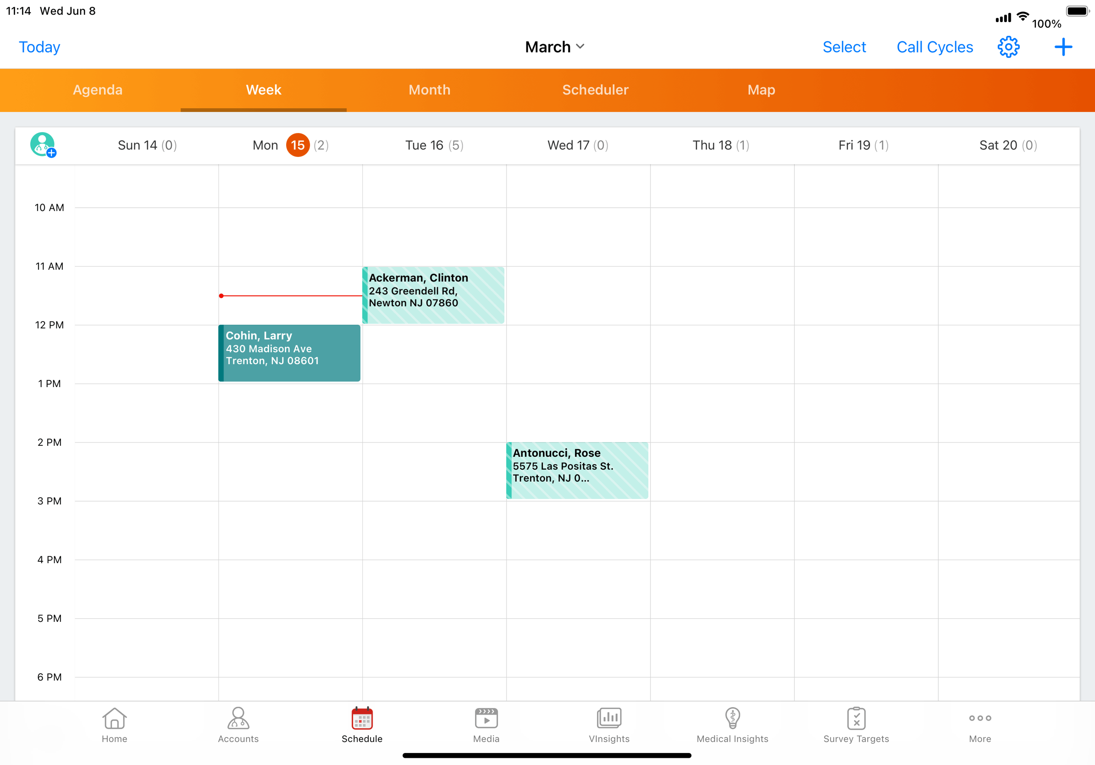Image resolution: width=1095 pixels, height=765 pixels.
Task: Open Survey Targets clipboard icon
Action: point(856,725)
